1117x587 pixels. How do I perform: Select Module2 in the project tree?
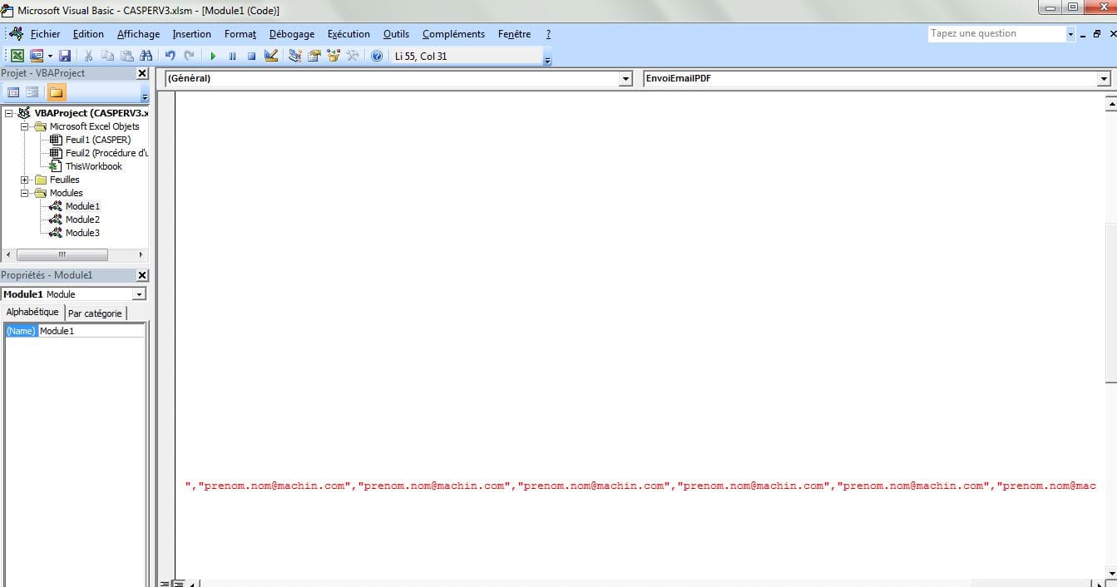(x=82, y=220)
